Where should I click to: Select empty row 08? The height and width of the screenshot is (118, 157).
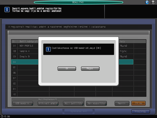pyautogui.click(x=25, y=84)
